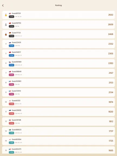
Task: Open player Guest29055's profile
Action: [58, 112]
